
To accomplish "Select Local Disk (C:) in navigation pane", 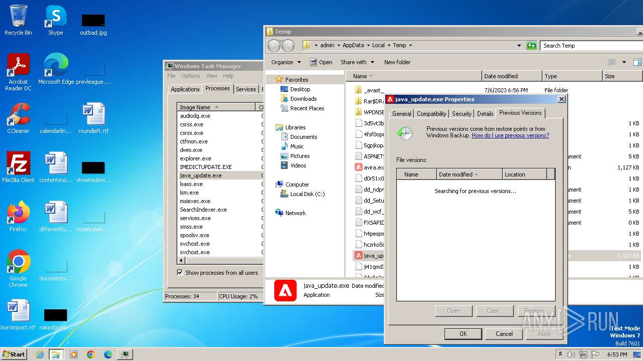I will (x=307, y=194).
